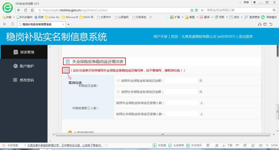Select 按照社会保险金标准返还金额 radio button
The width and height of the screenshot is (279, 150).
tap(118, 92)
